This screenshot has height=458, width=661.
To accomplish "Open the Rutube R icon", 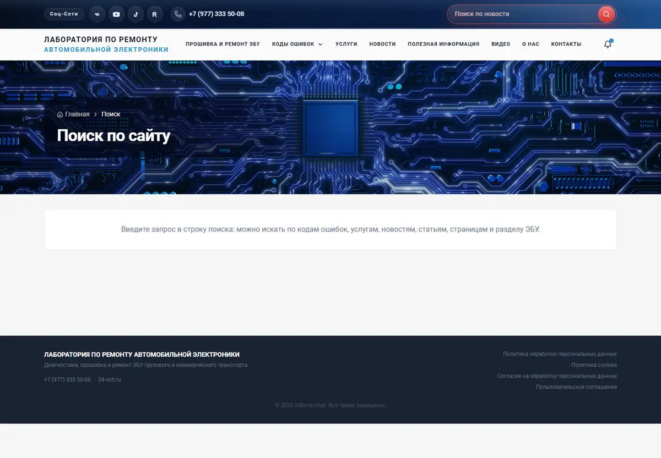I will [154, 14].
